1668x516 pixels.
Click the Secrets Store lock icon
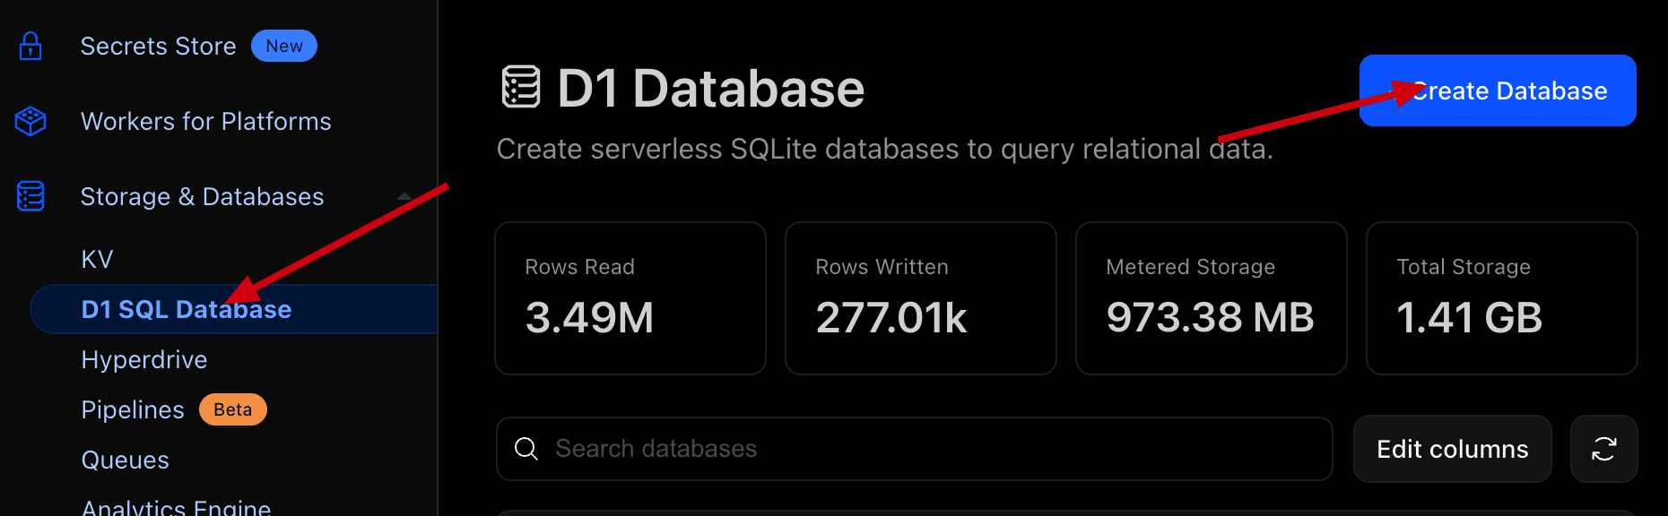point(30,46)
